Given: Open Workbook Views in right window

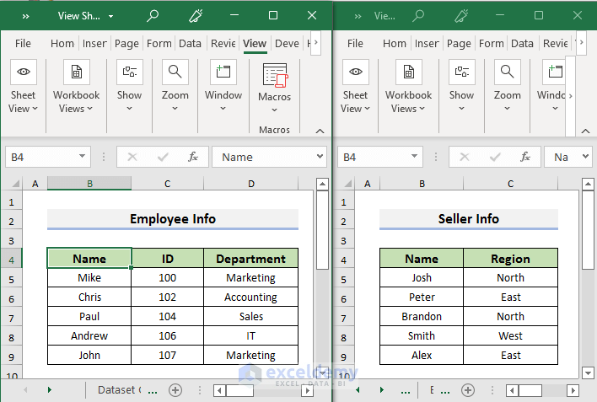Looking at the screenshot, I should click(408, 87).
